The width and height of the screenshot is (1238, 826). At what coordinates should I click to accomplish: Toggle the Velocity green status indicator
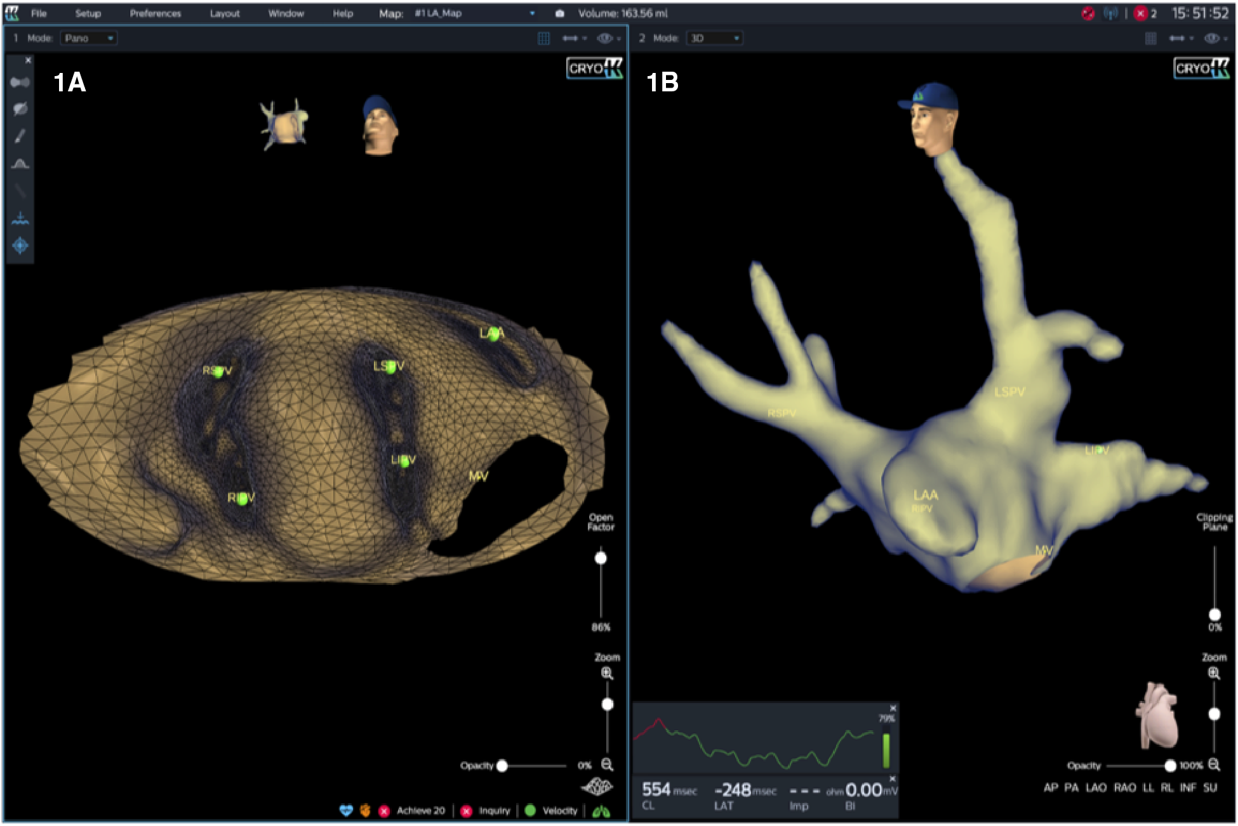point(530,810)
